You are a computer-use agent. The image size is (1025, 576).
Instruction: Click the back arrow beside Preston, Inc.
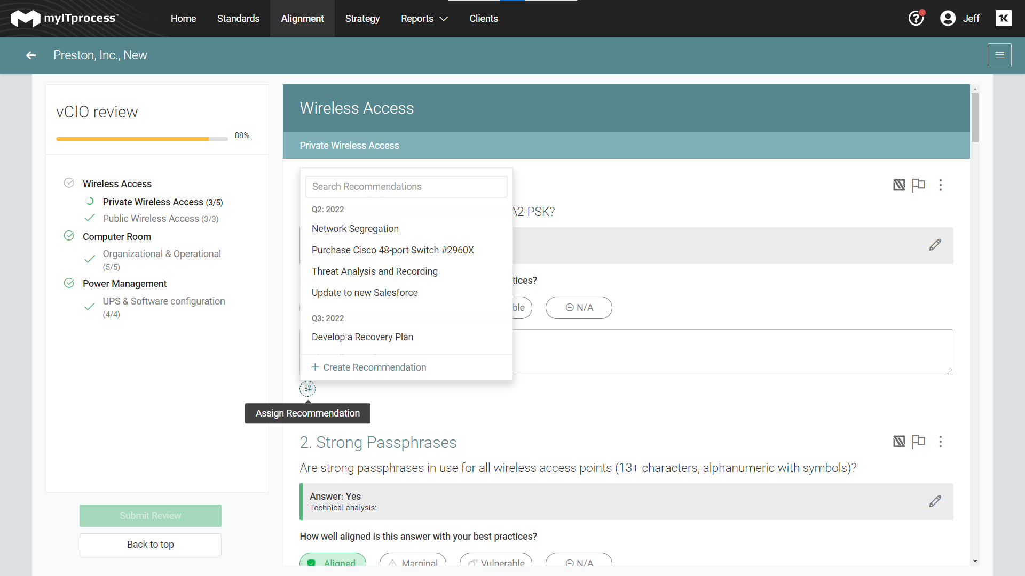pyautogui.click(x=31, y=55)
